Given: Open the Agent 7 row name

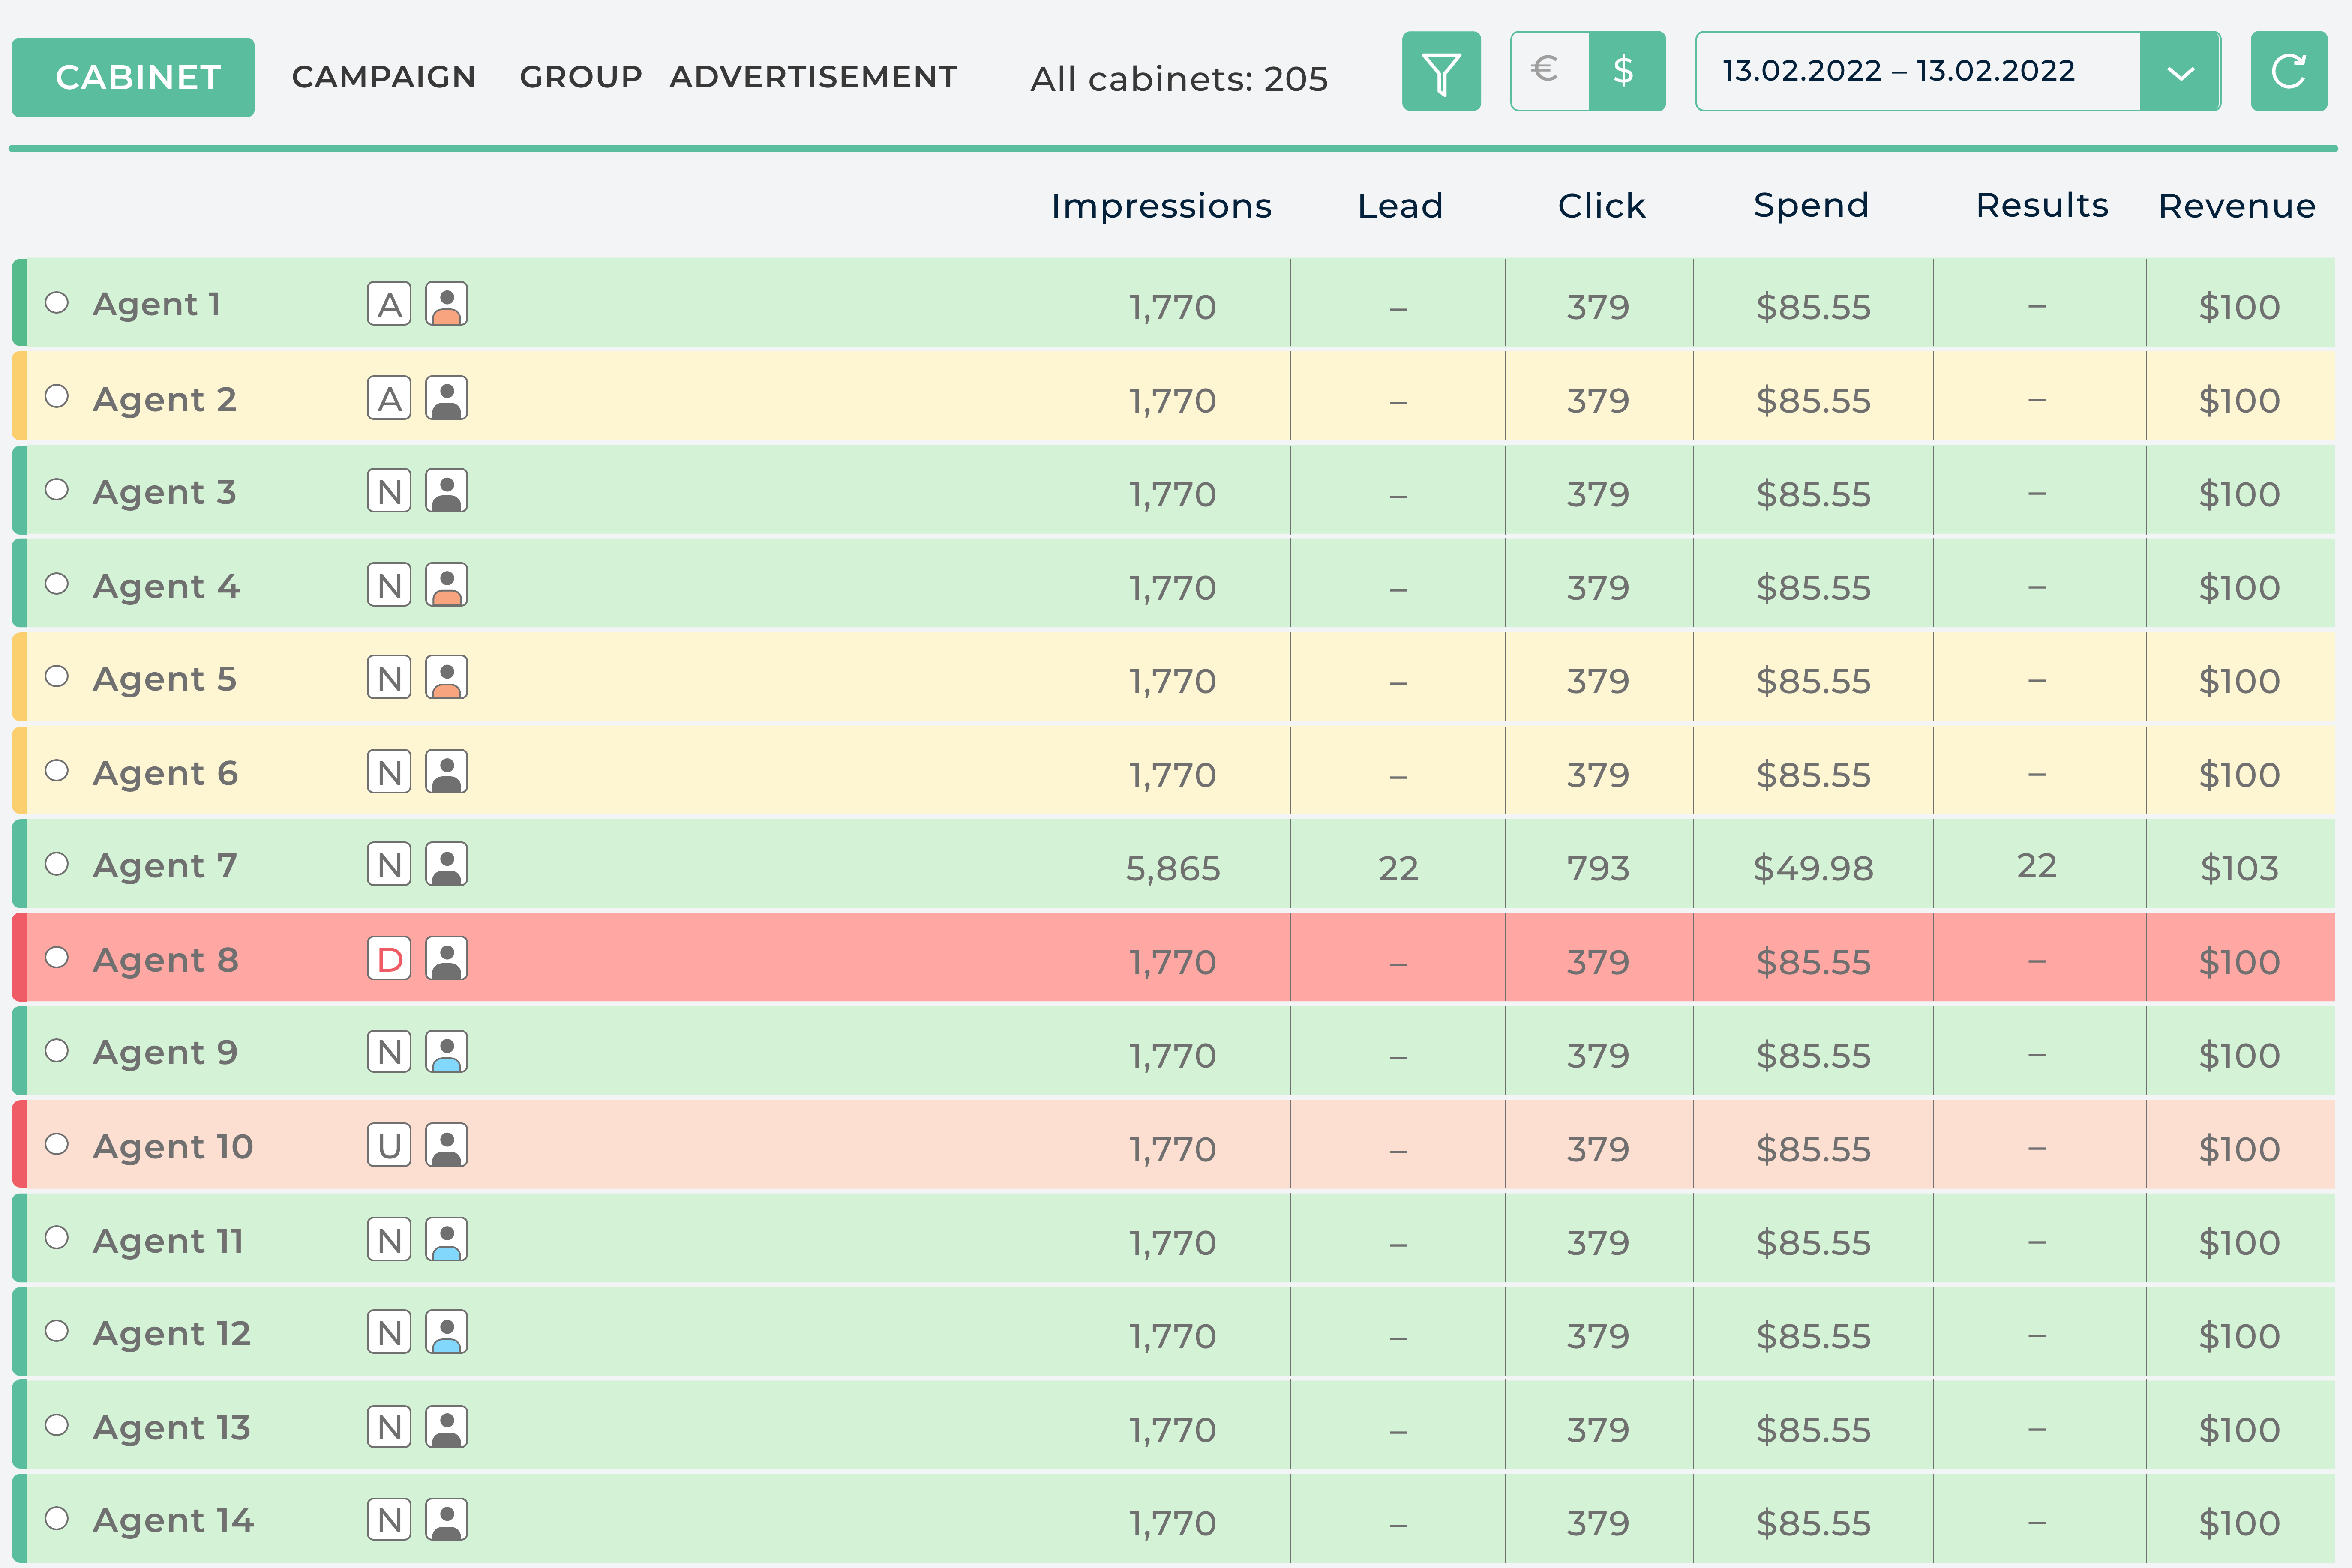Looking at the screenshot, I should pos(165,865).
